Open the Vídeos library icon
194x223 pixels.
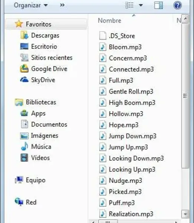coord(24,158)
